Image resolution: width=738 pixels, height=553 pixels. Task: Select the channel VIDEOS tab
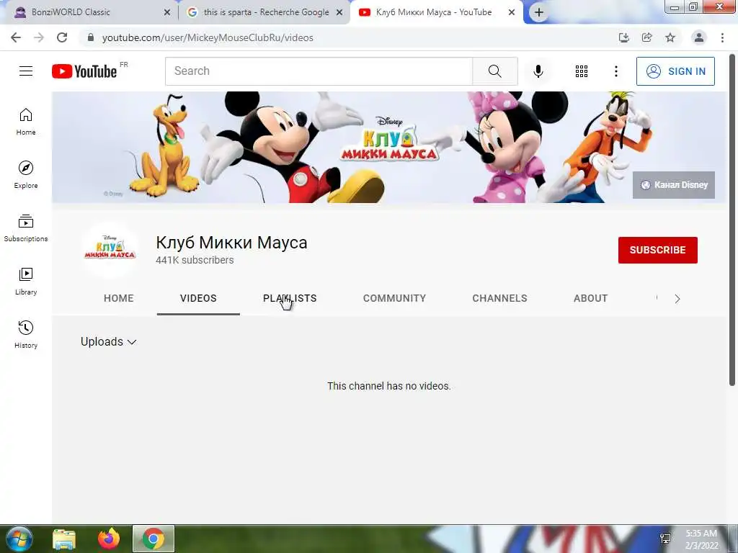point(198,298)
